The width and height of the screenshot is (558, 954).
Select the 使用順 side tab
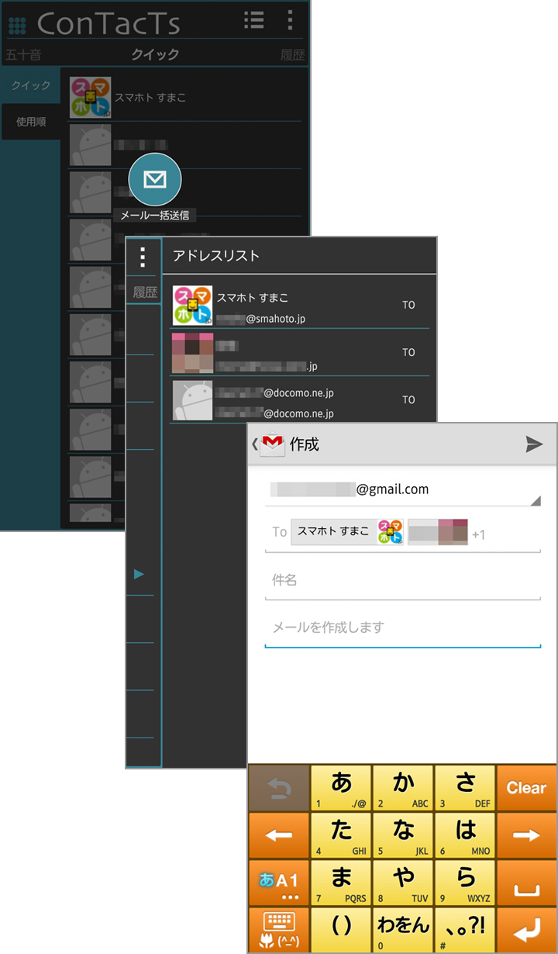pyautogui.click(x=31, y=122)
